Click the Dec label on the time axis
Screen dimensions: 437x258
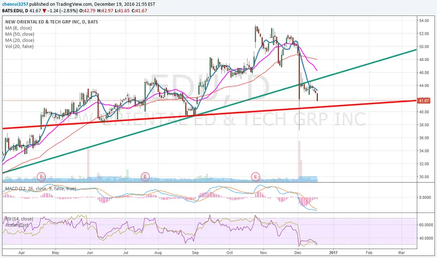(x=298, y=253)
